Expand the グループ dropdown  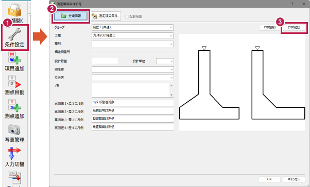pyautogui.click(x=132, y=28)
